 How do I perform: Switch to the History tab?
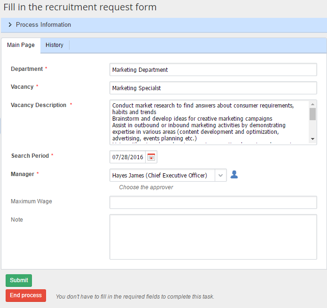pyautogui.click(x=54, y=45)
